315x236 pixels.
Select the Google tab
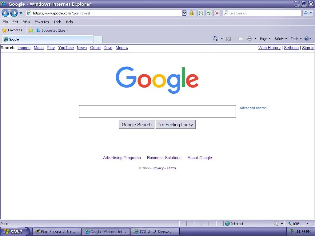pos(48,39)
